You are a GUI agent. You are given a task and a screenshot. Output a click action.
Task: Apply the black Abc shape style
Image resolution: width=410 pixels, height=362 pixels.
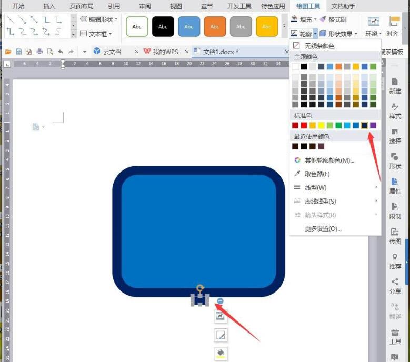click(x=163, y=26)
